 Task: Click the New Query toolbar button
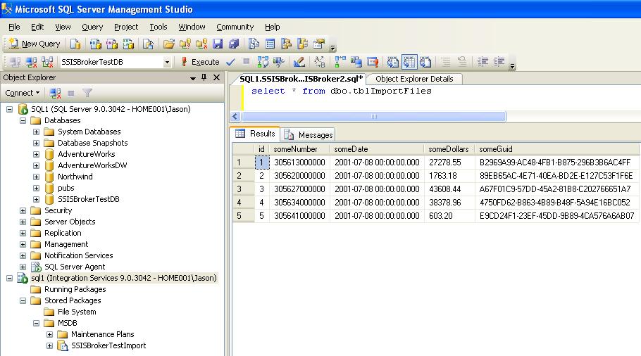(34, 44)
